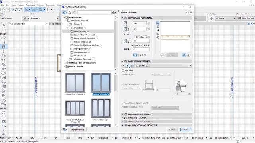The image size is (255, 143).
Task: Show preview picture icon in preview panel
Action: pyautogui.click(x=158, y=34)
